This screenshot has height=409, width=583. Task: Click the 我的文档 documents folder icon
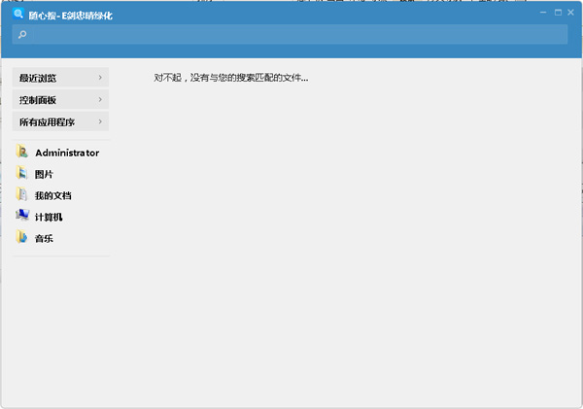tap(22, 194)
